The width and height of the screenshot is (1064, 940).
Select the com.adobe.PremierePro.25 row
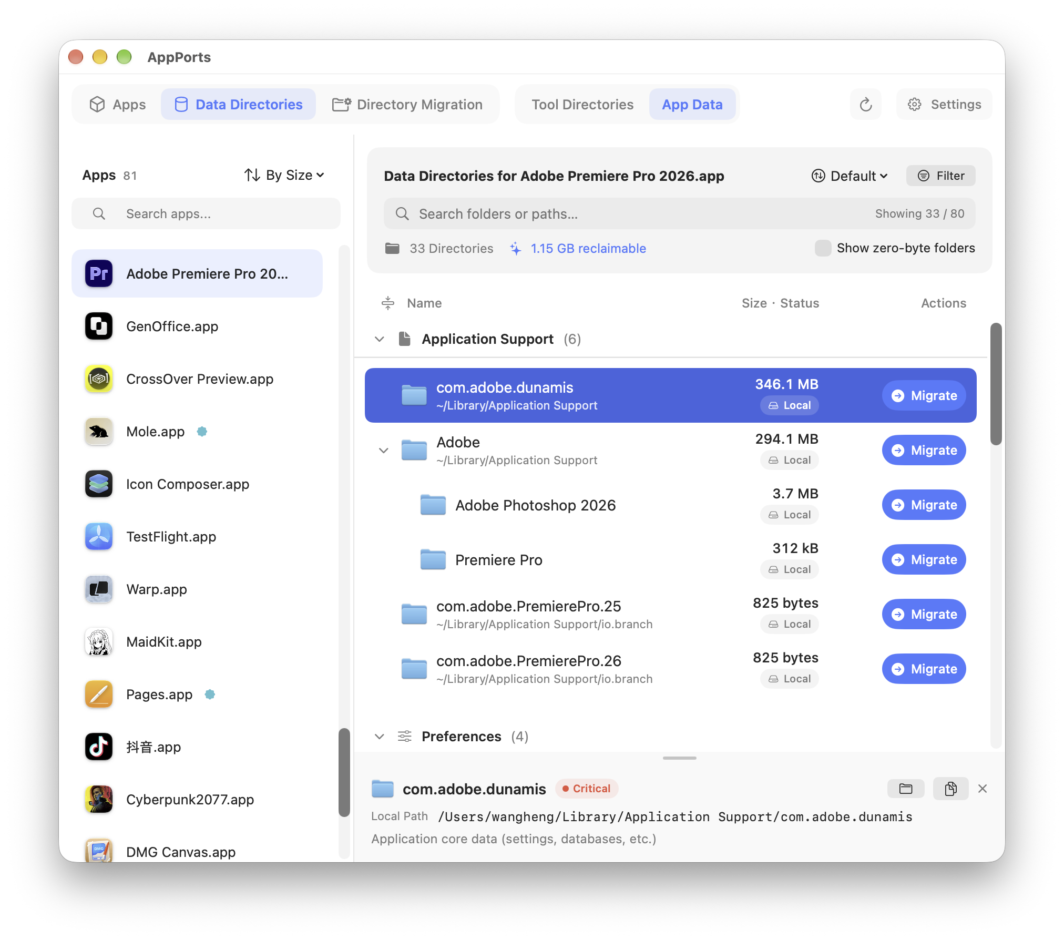(670, 614)
